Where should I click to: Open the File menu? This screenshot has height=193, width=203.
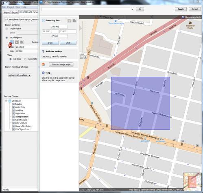pyautogui.click(x=4, y=7)
